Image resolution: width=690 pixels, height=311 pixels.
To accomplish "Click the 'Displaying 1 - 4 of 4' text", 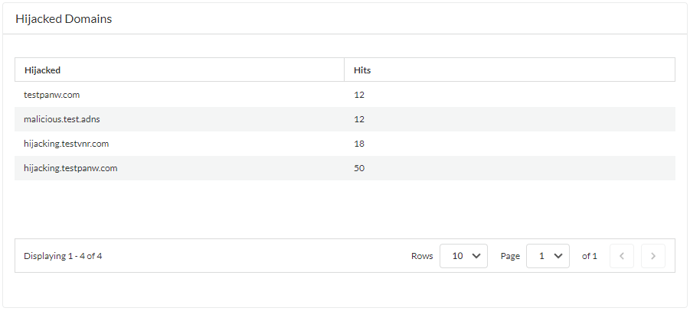I will click(x=63, y=256).
